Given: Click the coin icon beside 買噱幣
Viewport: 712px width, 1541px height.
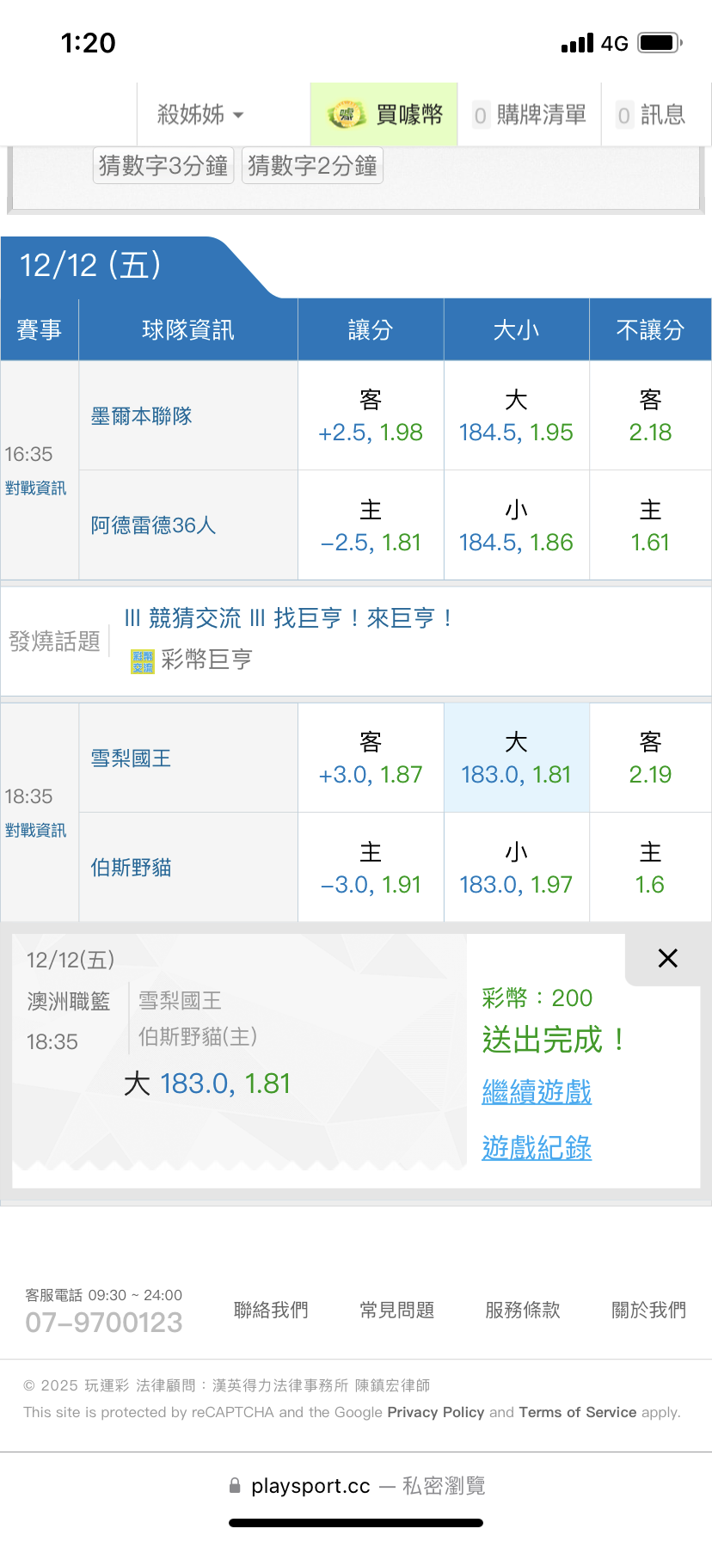Looking at the screenshot, I should click(x=346, y=114).
